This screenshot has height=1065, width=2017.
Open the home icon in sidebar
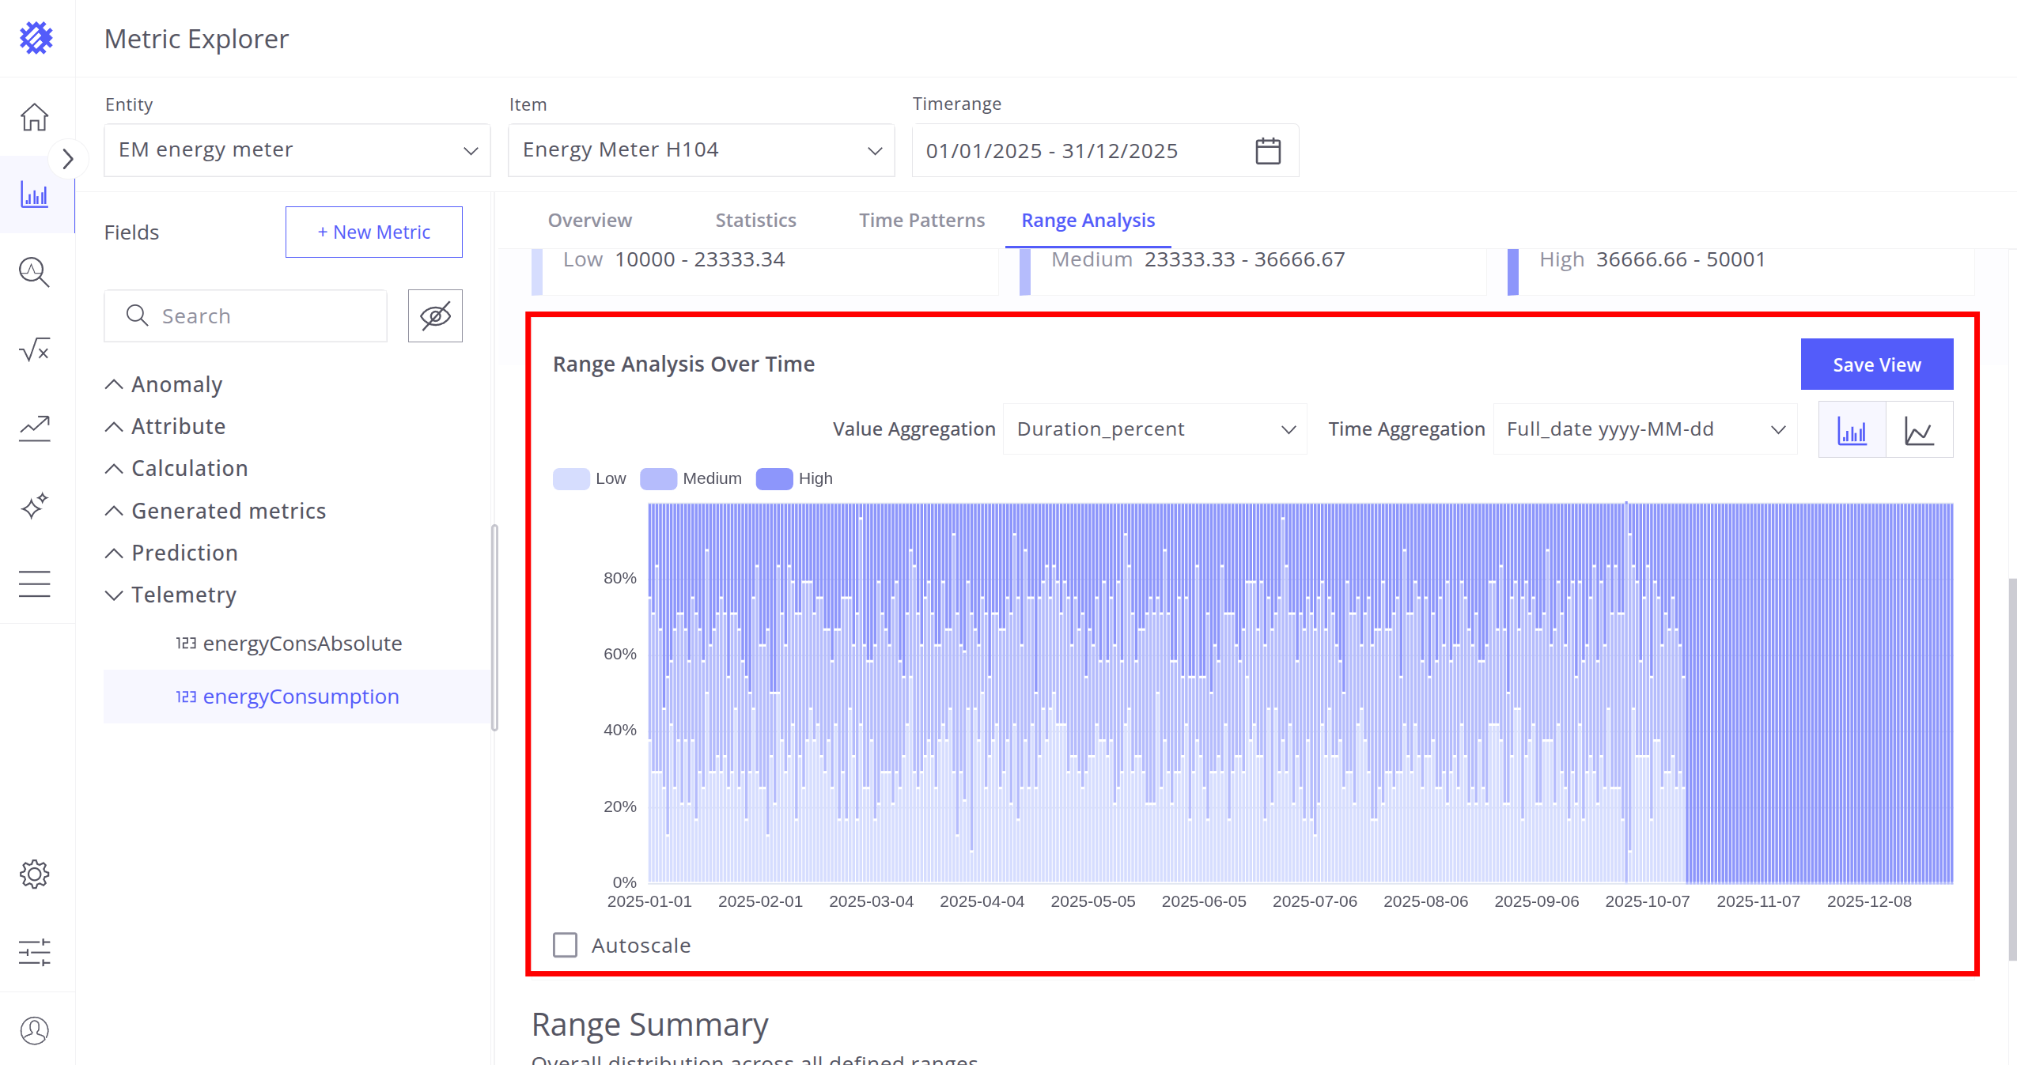pyautogui.click(x=35, y=117)
